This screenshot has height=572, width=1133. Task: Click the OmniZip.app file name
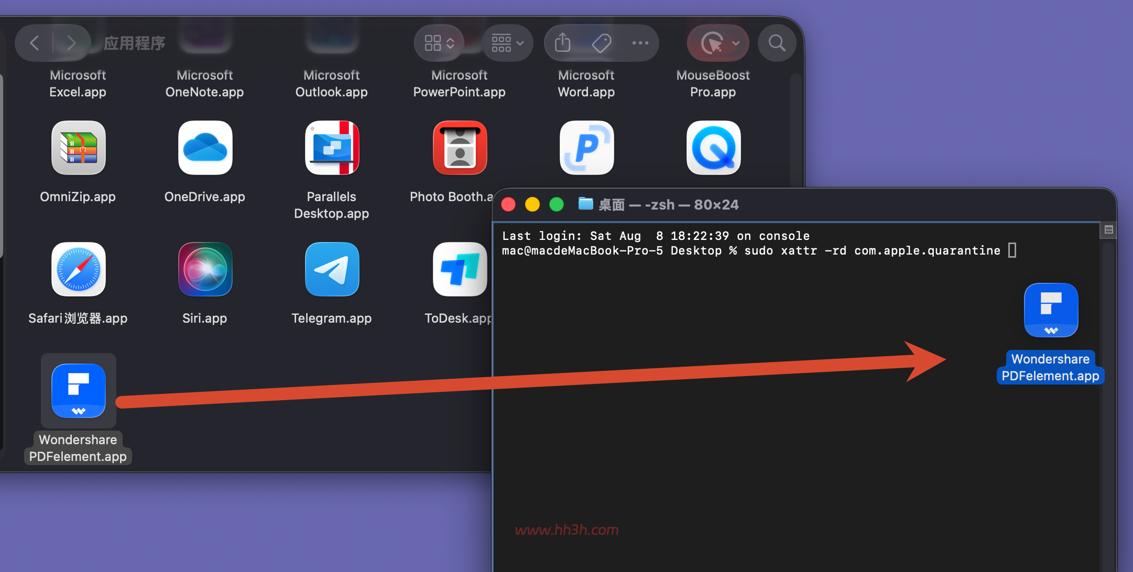tap(78, 197)
